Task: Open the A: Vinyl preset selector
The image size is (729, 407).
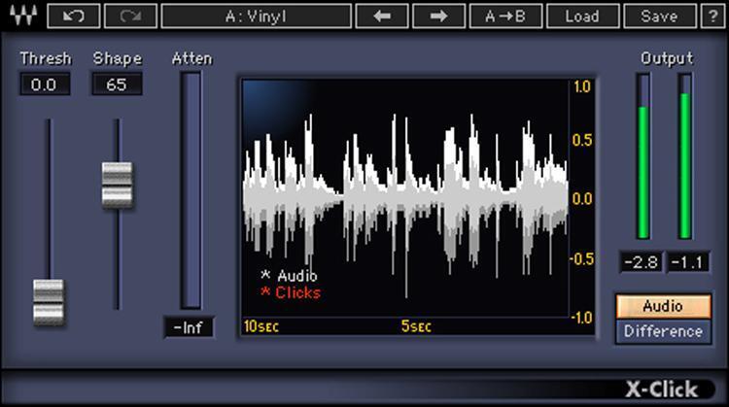Action: point(257,16)
